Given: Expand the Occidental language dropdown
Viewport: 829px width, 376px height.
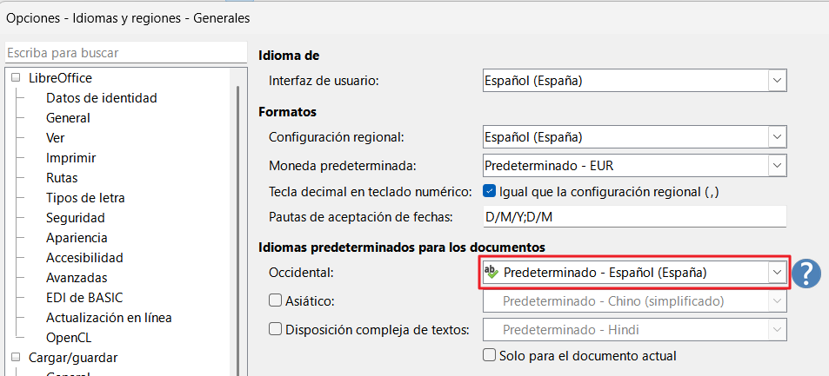Looking at the screenshot, I should click(x=777, y=273).
